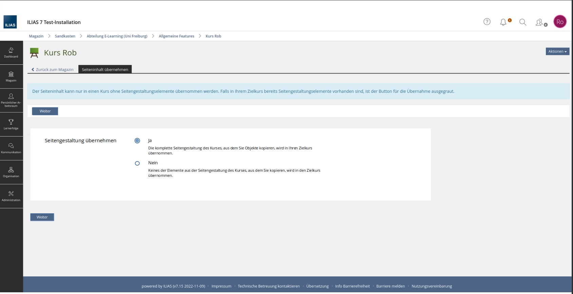The image size is (573, 294).
Task: Click the help question mark icon
Action: 487,22
